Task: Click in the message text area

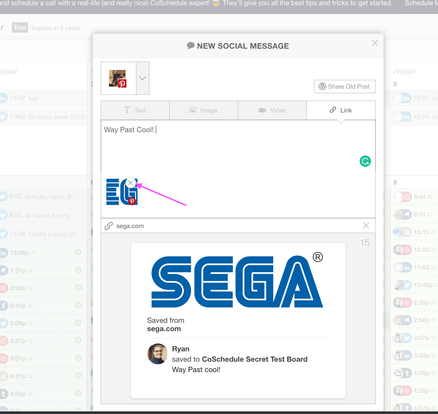Action: pyautogui.click(x=238, y=145)
